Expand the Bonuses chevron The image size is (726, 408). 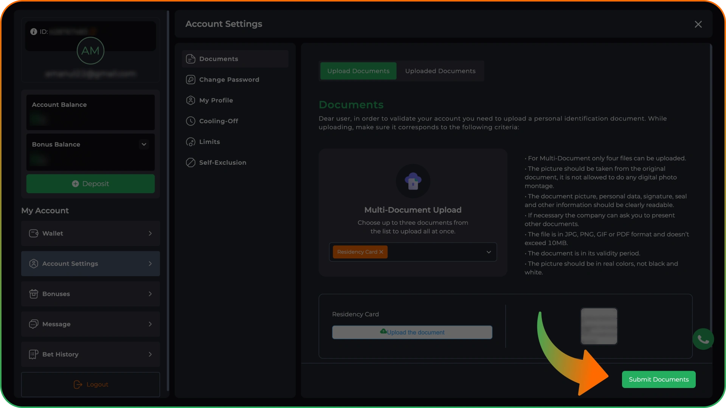150,294
